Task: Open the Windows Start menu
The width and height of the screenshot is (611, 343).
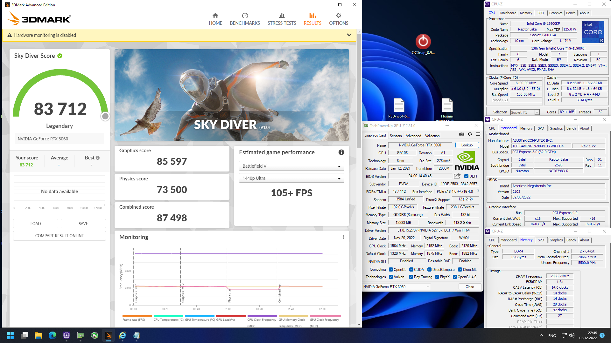Action: 11,335
